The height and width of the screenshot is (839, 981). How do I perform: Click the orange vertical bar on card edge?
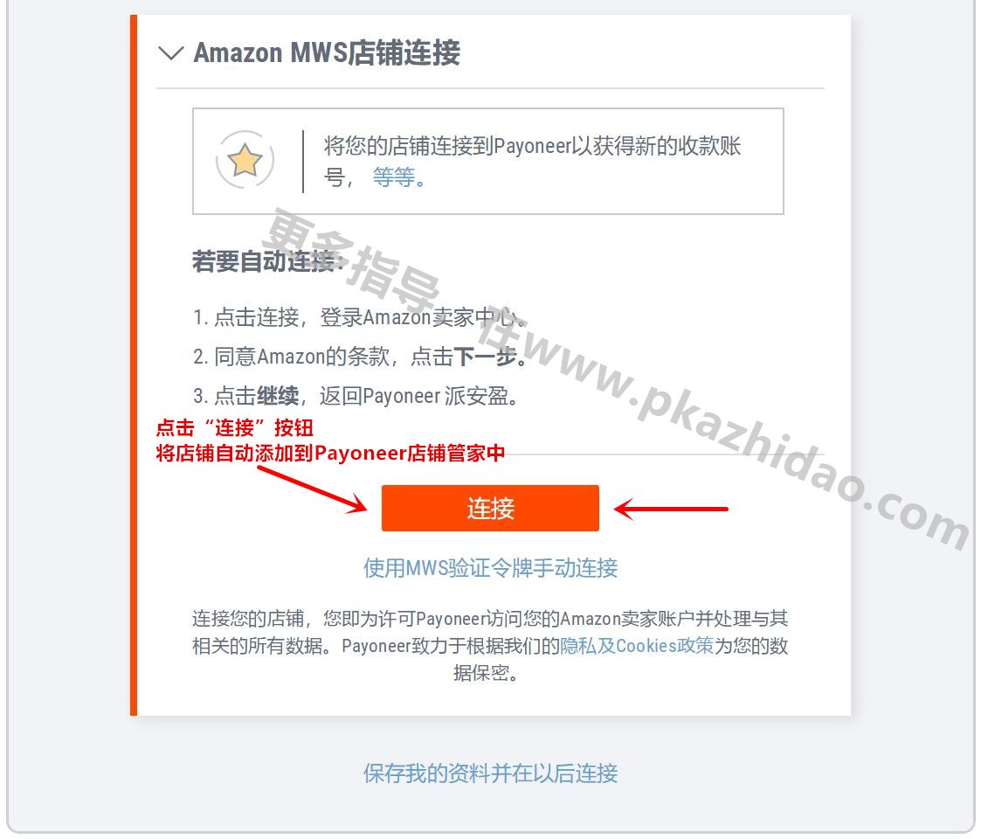[x=134, y=365]
